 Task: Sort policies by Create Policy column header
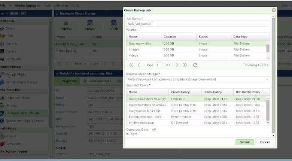point(185,92)
